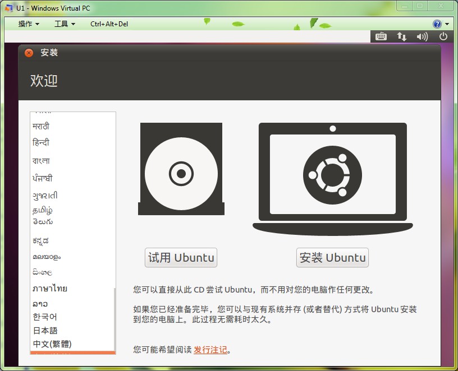This screenshot has width=458, height=371.
Task: Click the laptop Ubuntu logo image
Action: coord(332,179)
